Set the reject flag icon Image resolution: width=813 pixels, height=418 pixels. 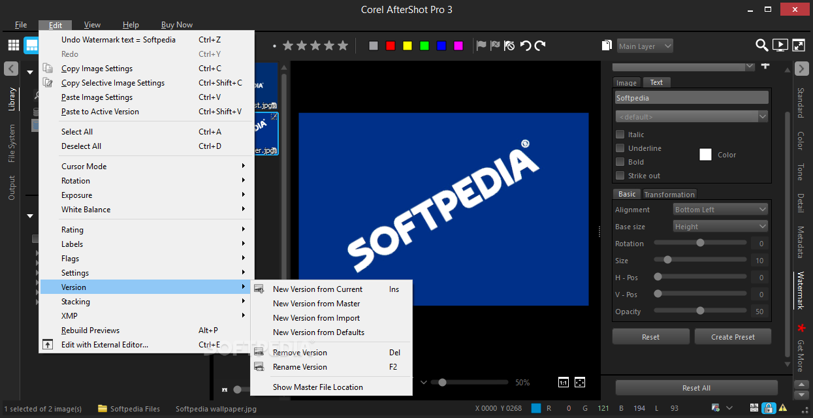pyautogui.click(x=495, y=46)
